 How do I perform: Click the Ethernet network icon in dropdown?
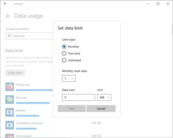[x=10, y=36]
